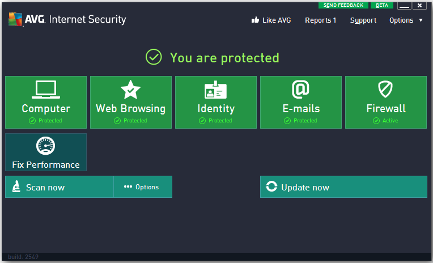Viewport: 433px width, 263px height.
Task: Open the E-mails tile label
Action: click(x=301, y=109)
